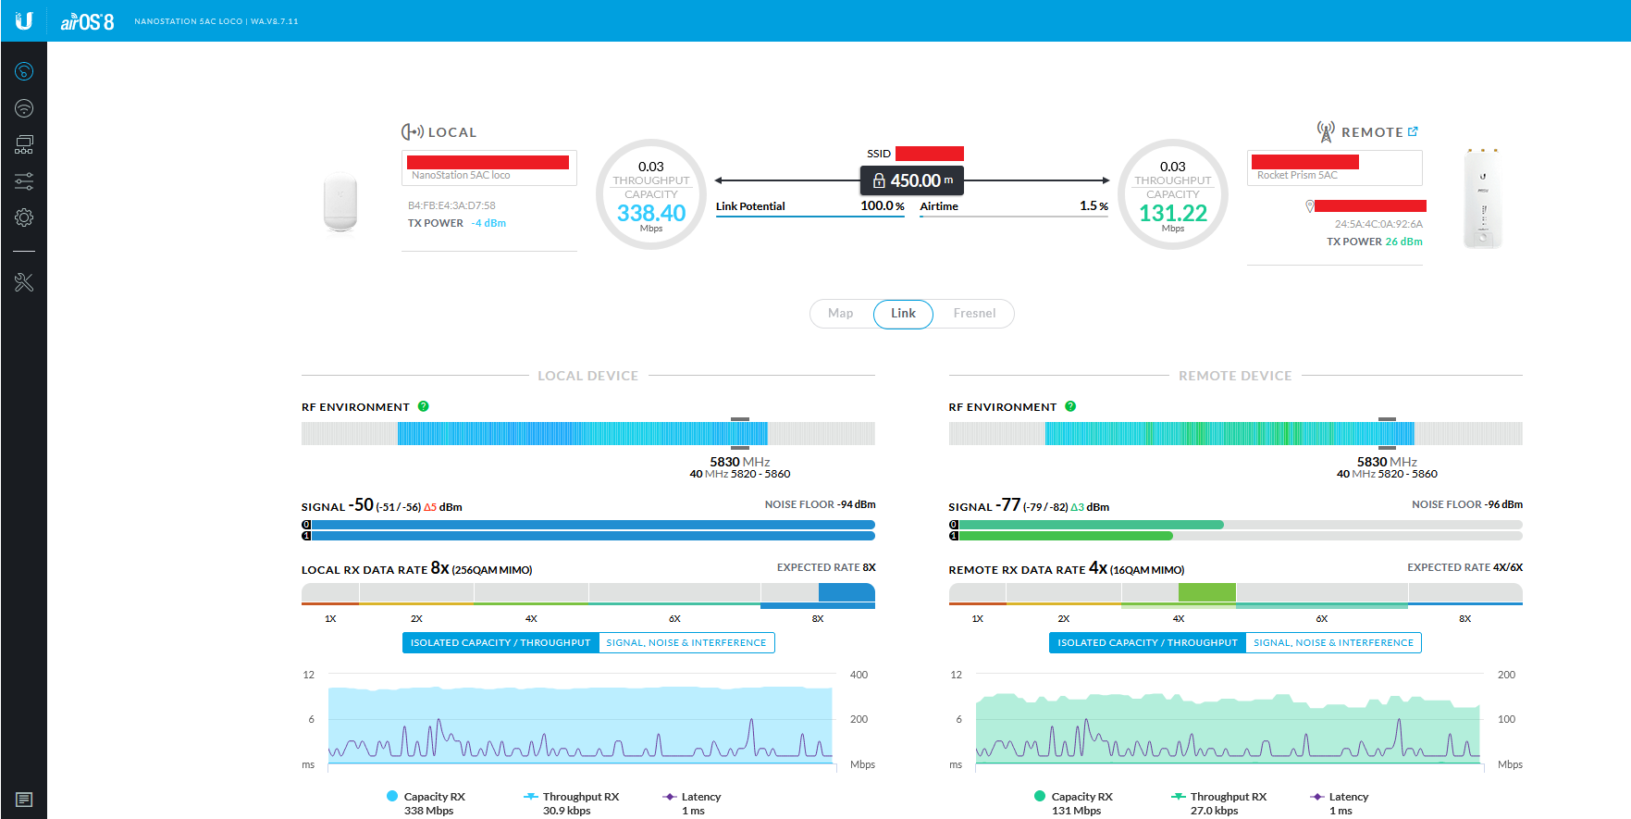This screenshot has width=1631, height=819.
Task: Open the Wireless settings sidebar icon
Action: pos(24,108)
